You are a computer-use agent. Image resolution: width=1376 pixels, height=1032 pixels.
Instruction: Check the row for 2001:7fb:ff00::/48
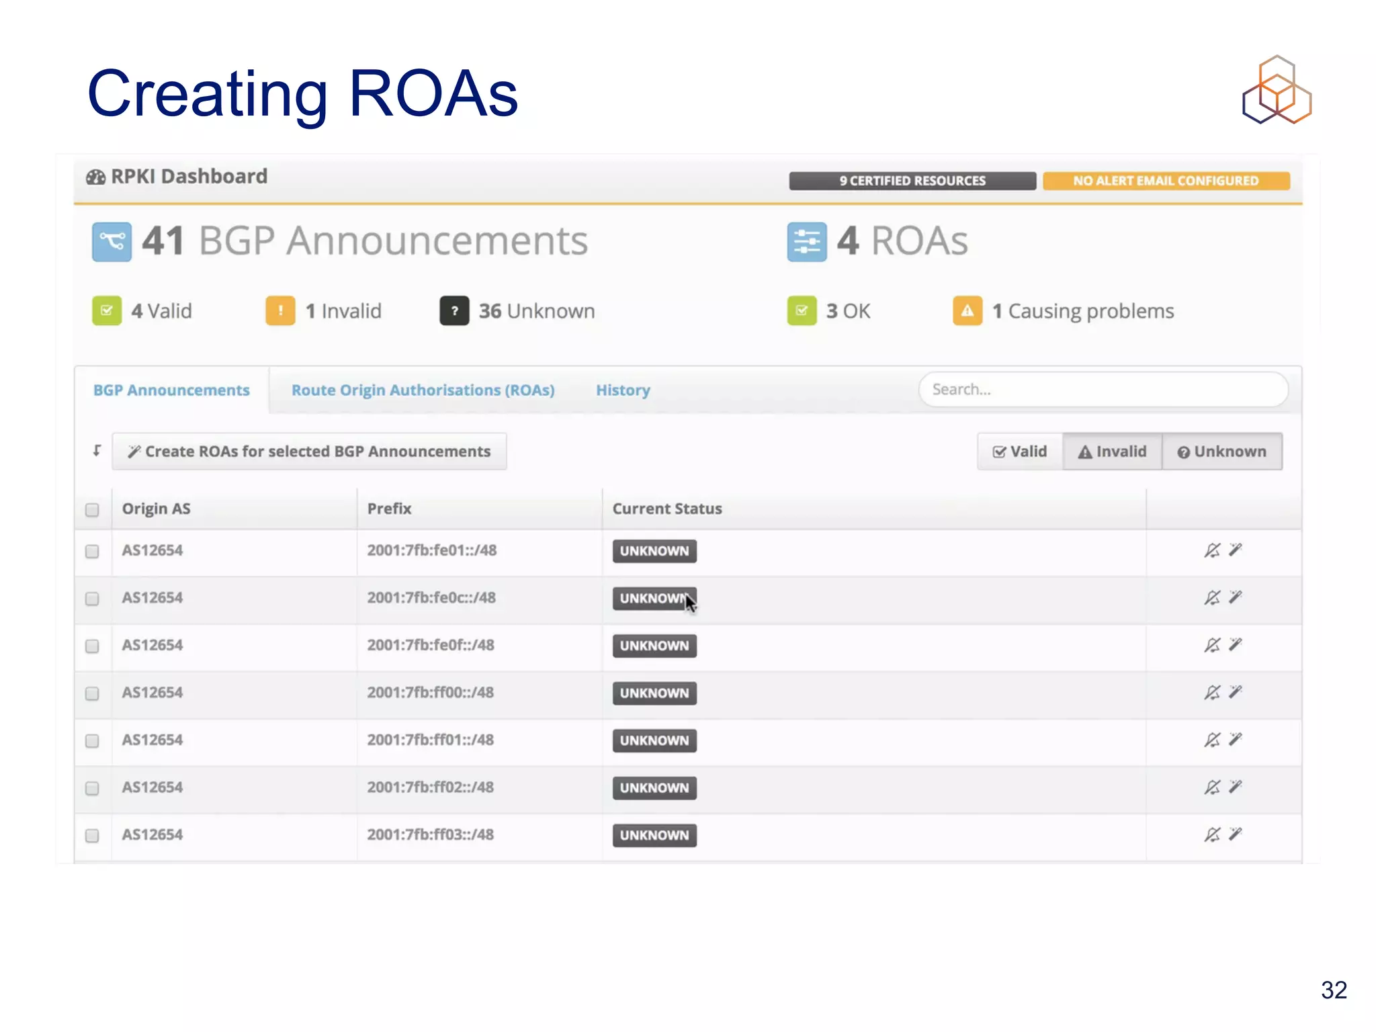(x=92, y=693)
